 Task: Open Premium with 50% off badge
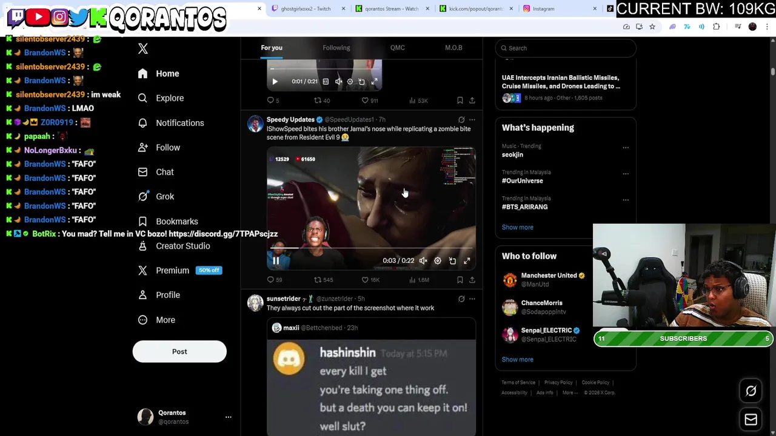pos(179,271)
